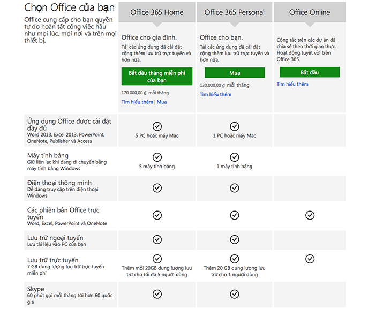Click Word 2013, Excel 2013, PowerPoint description
The width and height of the screenshot is (375, 309).
pyautogui.click(x=66, y=138)
